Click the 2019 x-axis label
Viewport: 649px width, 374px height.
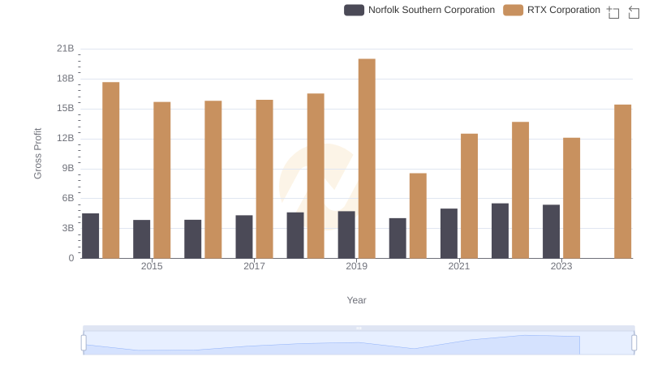pyautogui.click(x=356, y=266)
